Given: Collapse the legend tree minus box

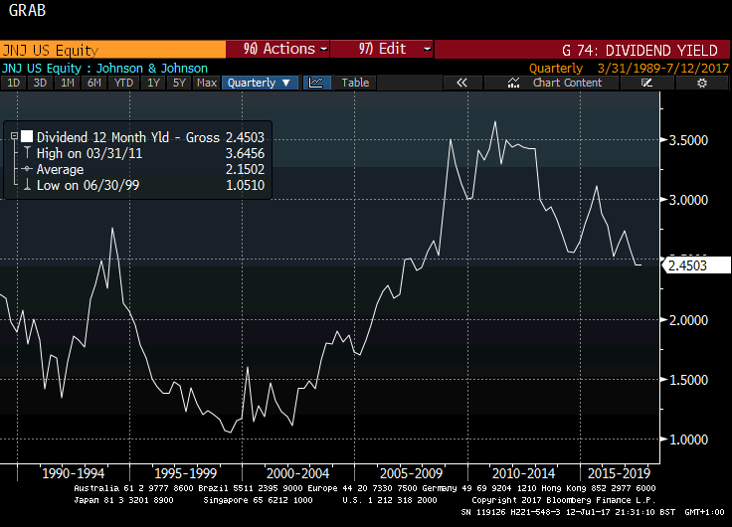Looking at the screenshot, I should click(x=15, y=136).
